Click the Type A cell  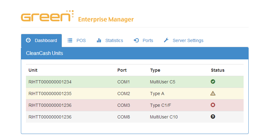tap(157, 94)
